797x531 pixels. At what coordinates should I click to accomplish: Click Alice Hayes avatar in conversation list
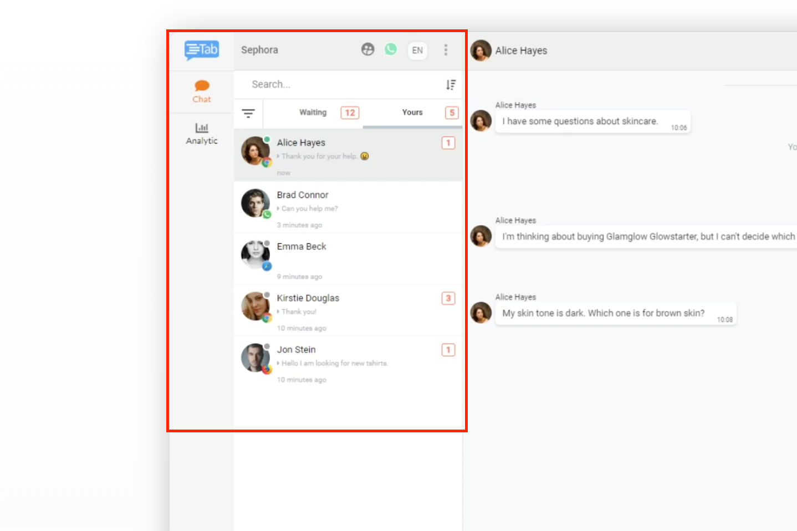pos(255,151)
